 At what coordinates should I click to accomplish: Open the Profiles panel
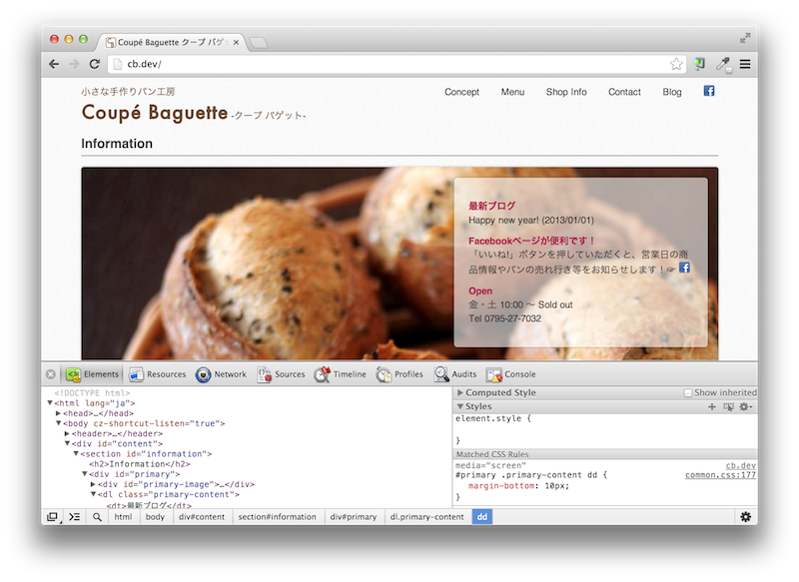[399, 374]
